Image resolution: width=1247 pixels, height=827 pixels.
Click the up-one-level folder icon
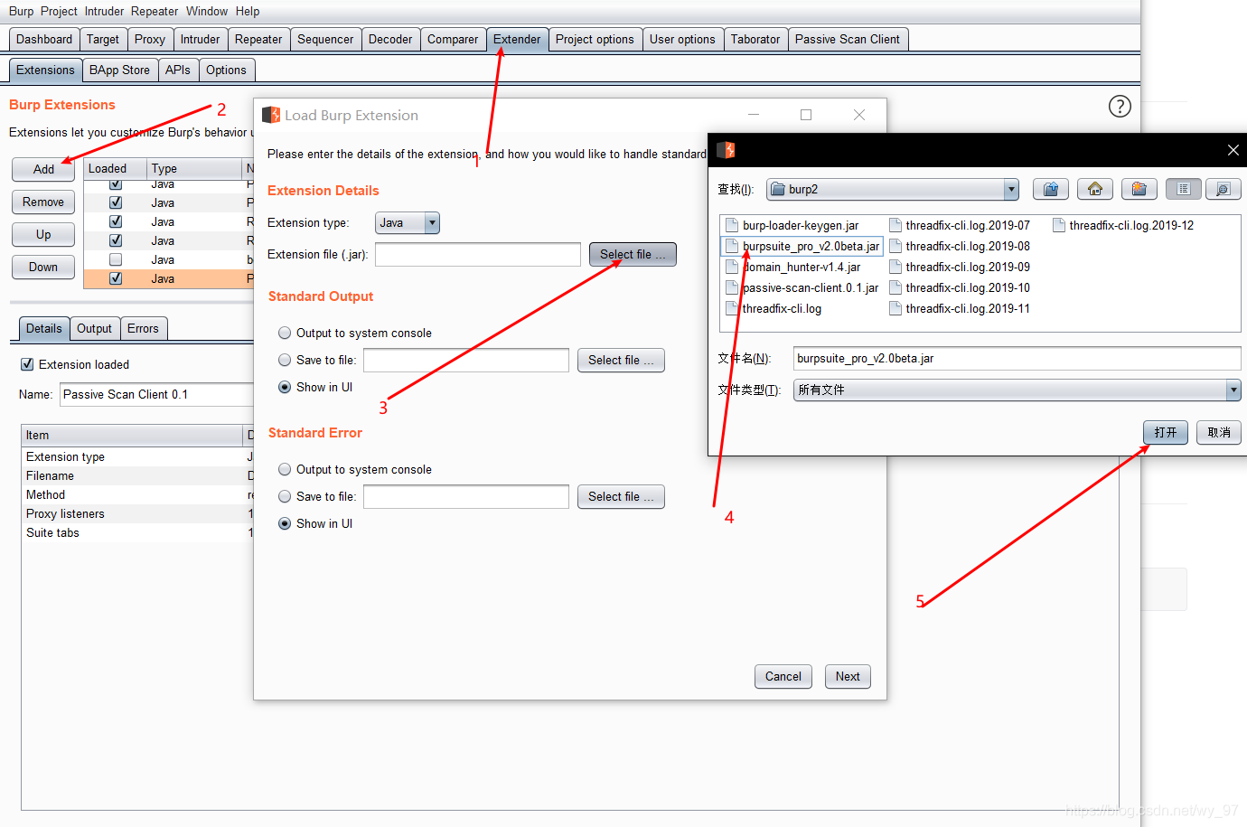[1051, 189]
